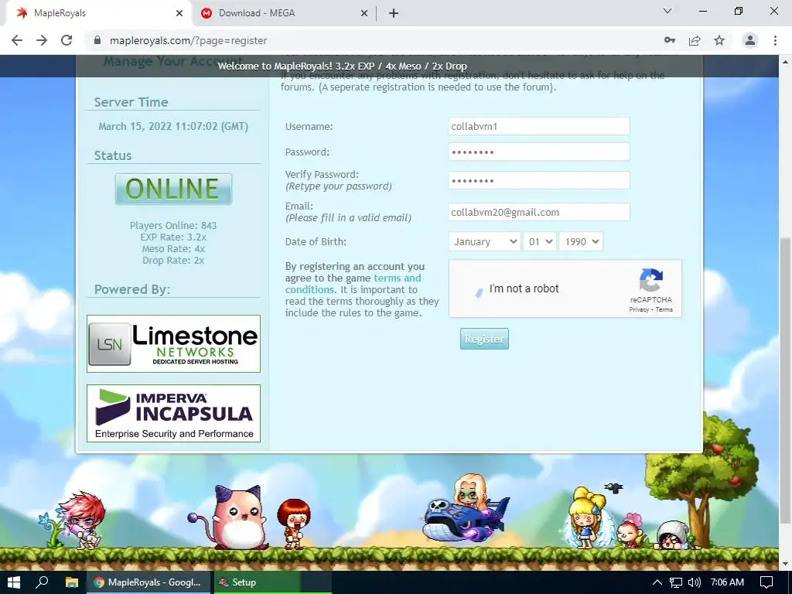The image size is (792, 594).
Task: Click the scrollbar down arrow
Action: [786, 564]
